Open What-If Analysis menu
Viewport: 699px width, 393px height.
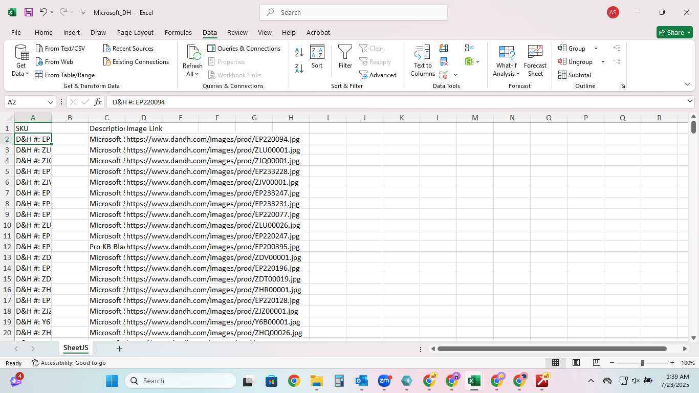point(507,61)
